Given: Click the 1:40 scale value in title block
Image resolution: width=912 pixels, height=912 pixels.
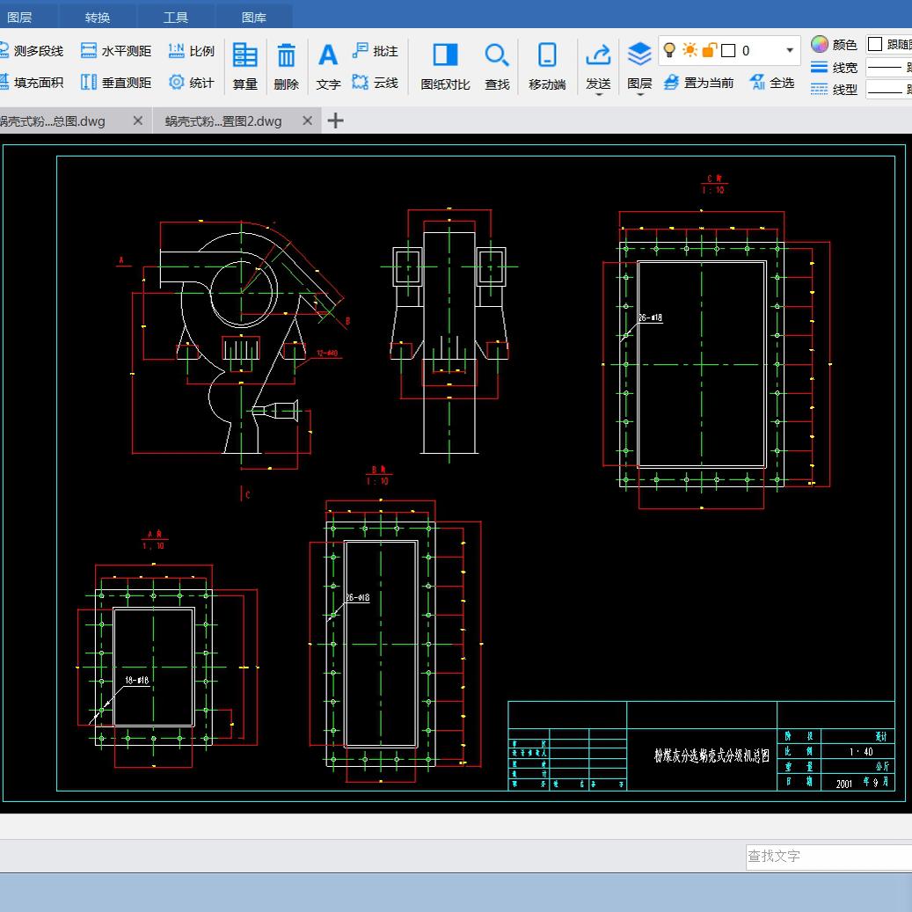Looking at the screenshot, I should (861, 751).
